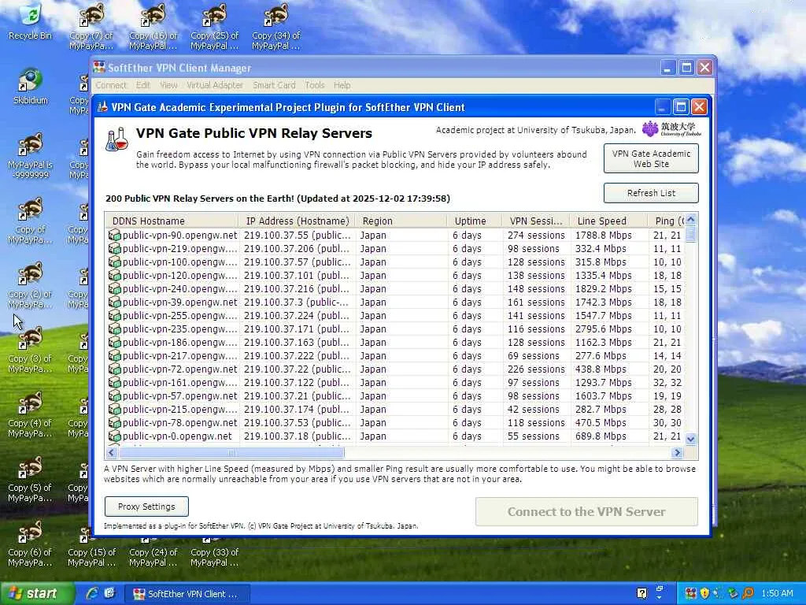Click the security shield tray icon
The width and height of the screenshot is (806, 605).
(x=704, y=593)
